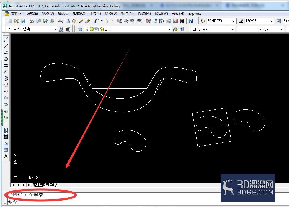
Task: Toggle layer 0 lock icon
Action: [101, 29]
